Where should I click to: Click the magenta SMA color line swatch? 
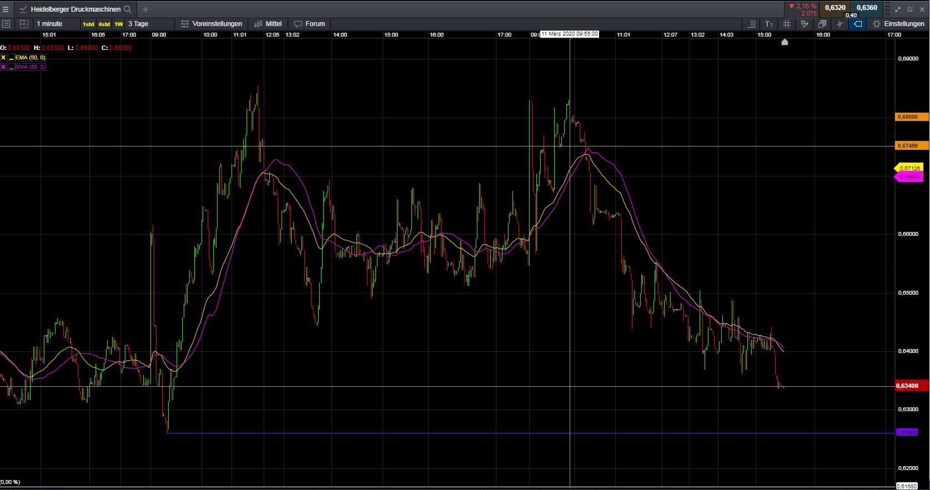[11, 67]
